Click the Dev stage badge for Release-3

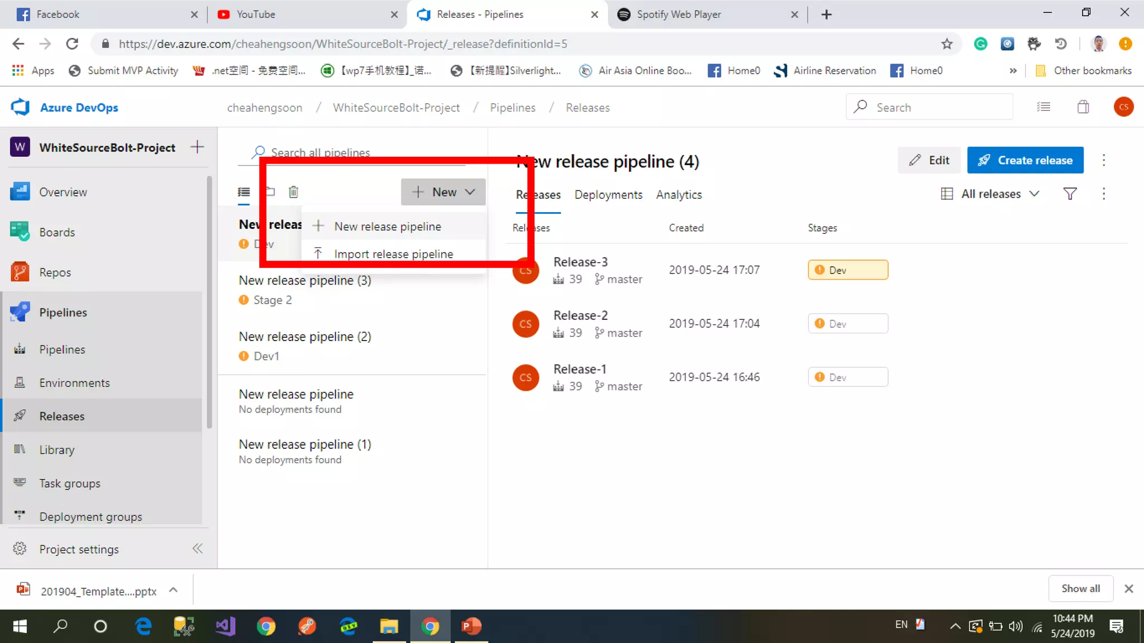(x=847, y=270)
